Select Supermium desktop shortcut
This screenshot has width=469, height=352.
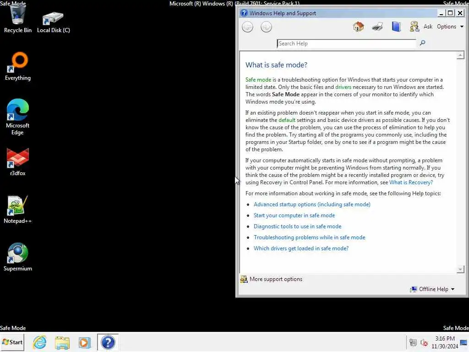(x=18, y=257)
